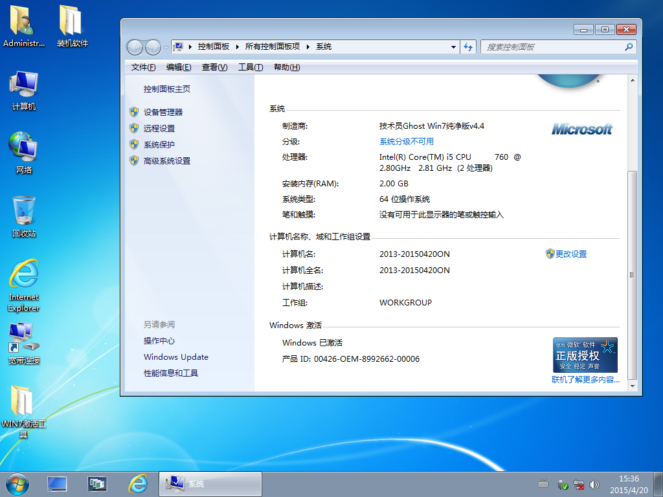Select the 网络 desktop icon

(x=24, y=153)
